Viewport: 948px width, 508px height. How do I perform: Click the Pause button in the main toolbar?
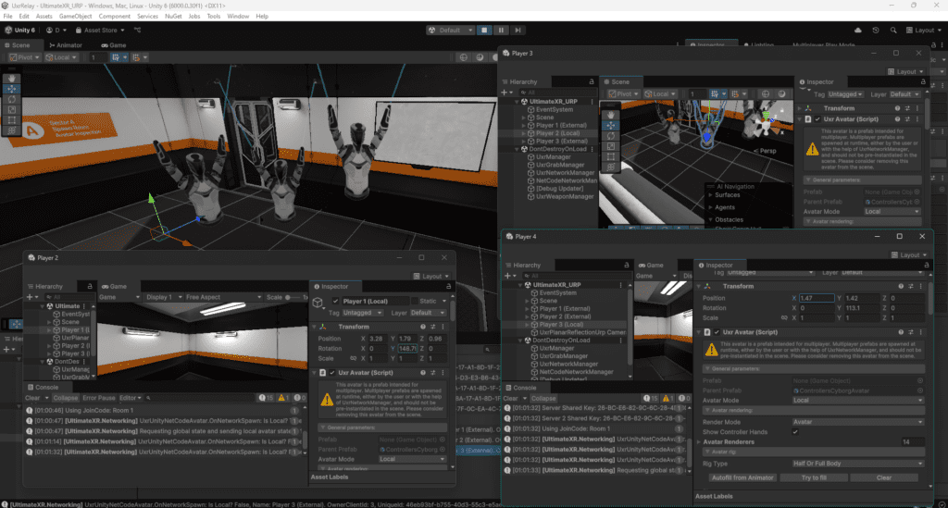click(x=502, y=31)
